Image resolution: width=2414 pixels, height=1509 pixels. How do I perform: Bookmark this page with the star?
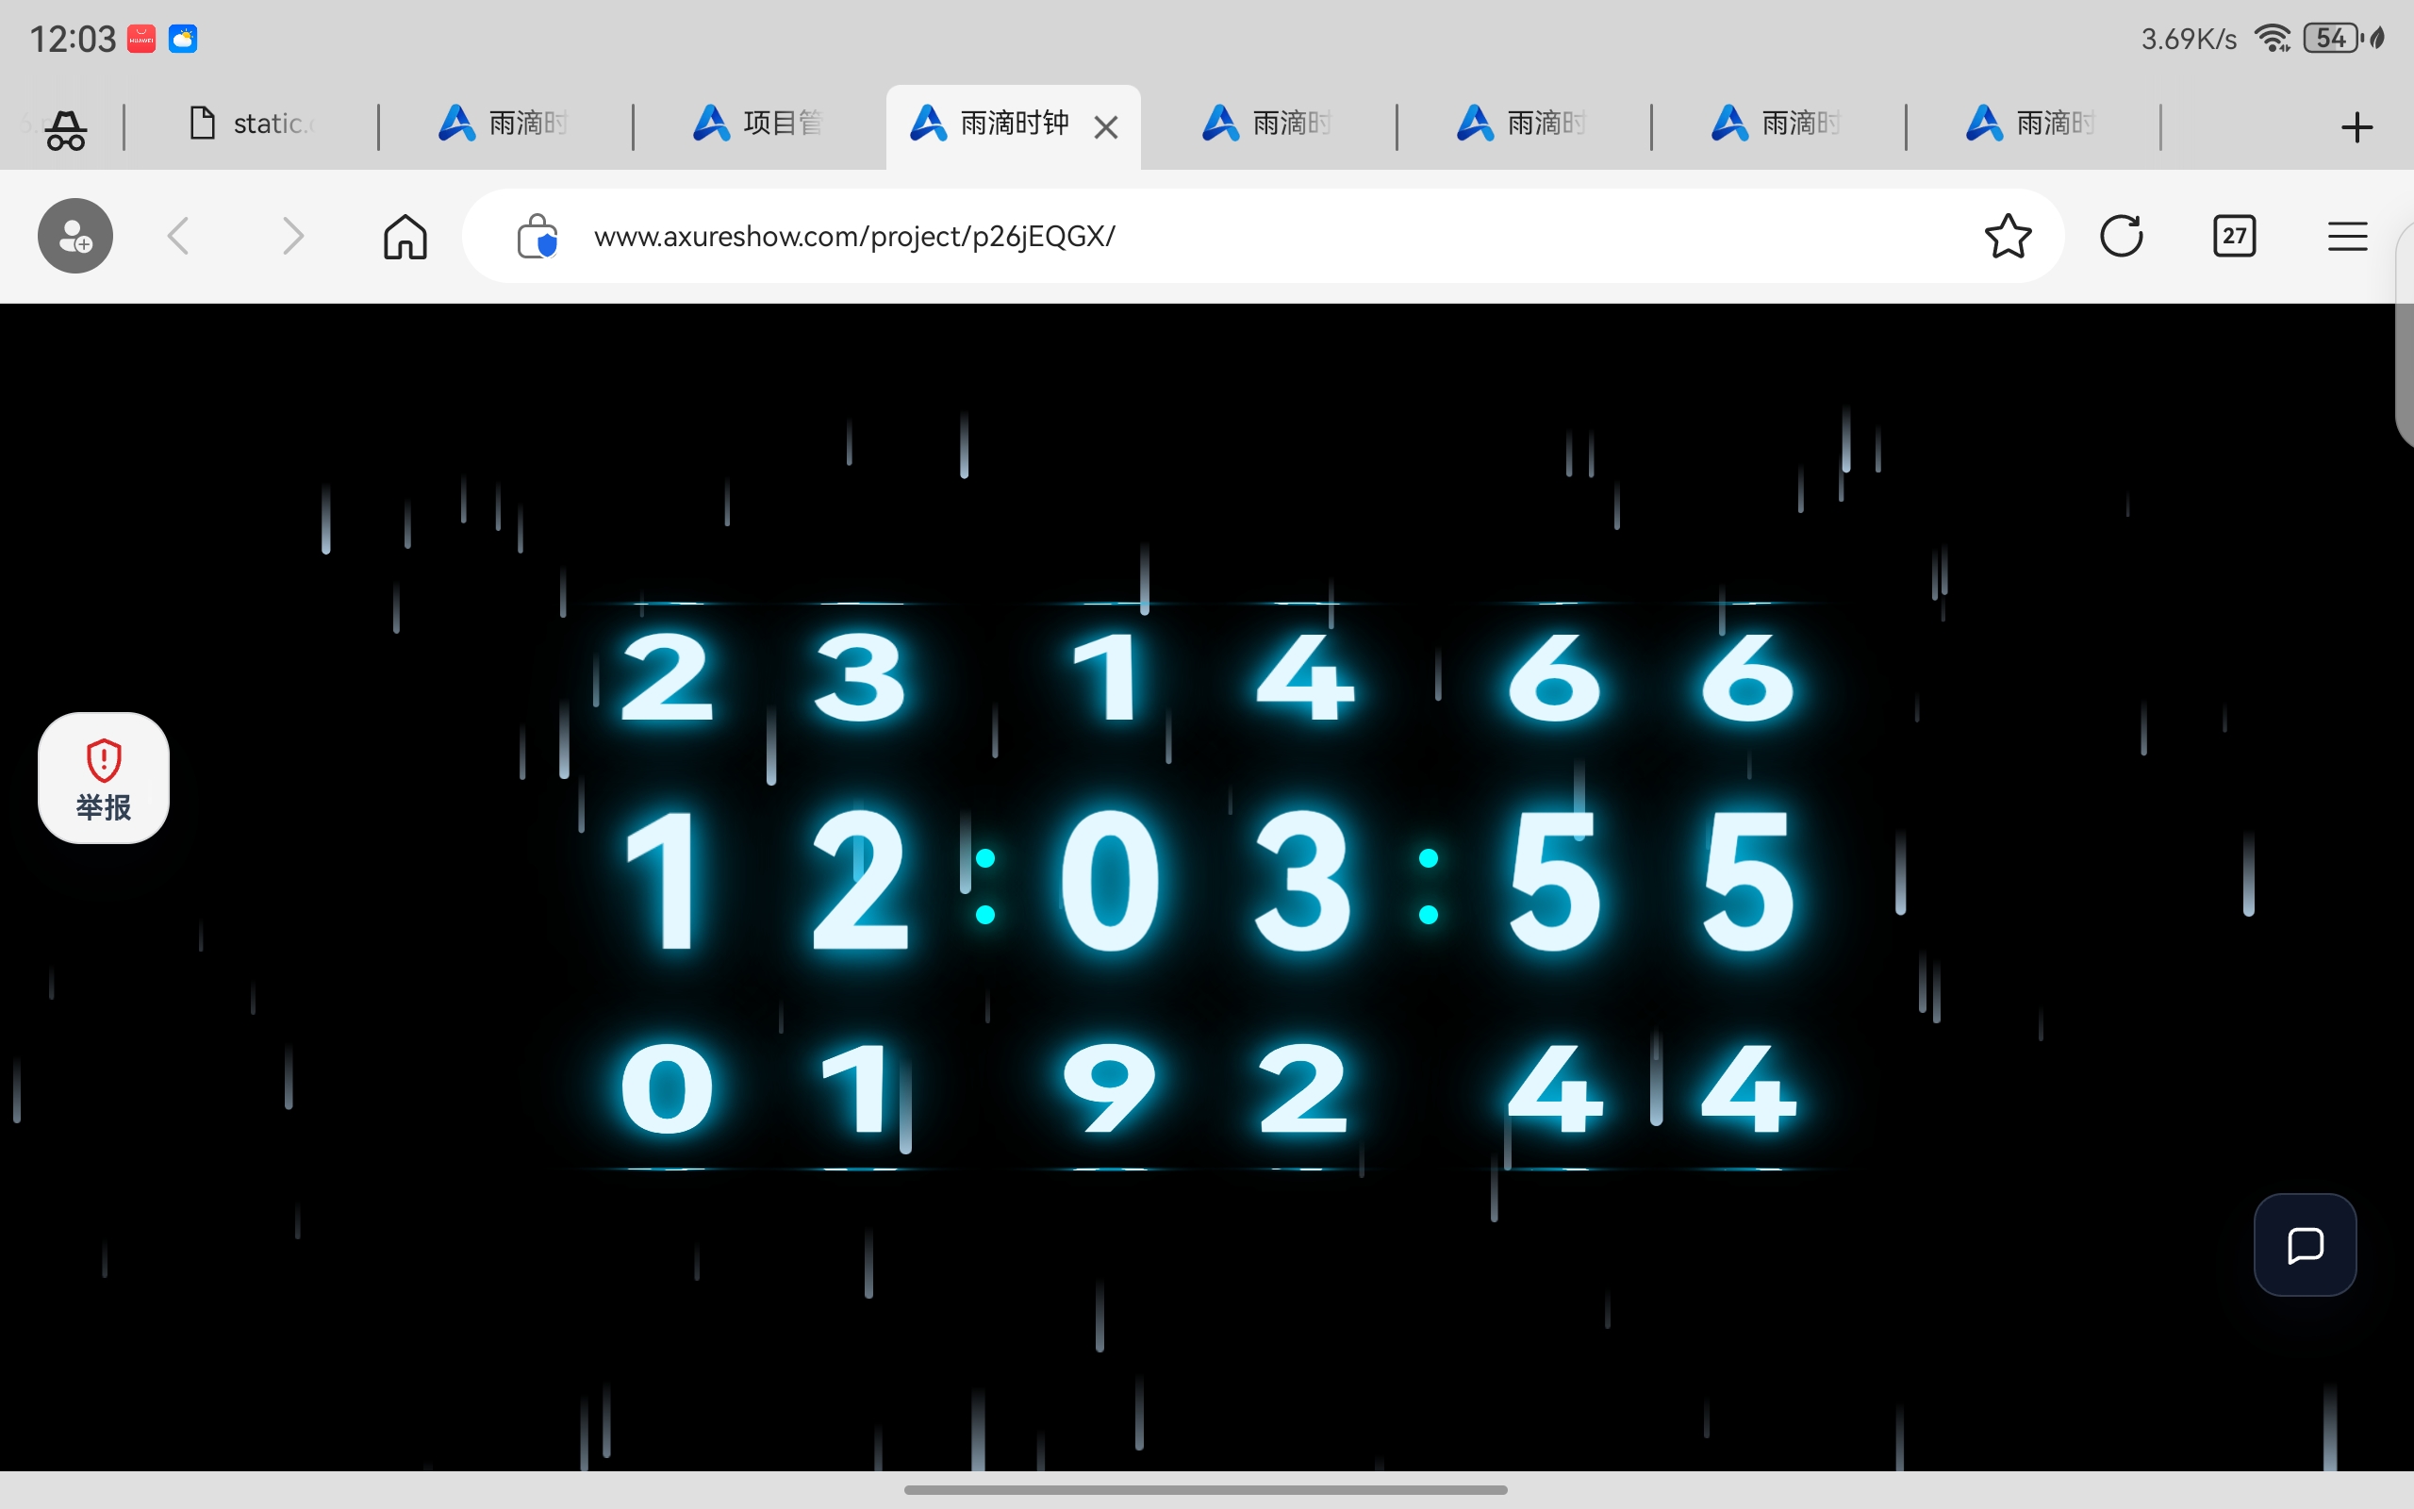click(x=2008, y=237)
